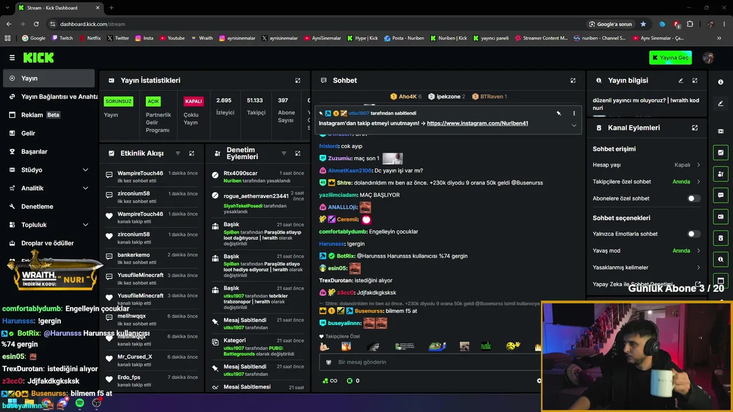Viewport: 733px width, 412px height.
Task: Filter the Etkinlik Akışı feed
Action: (x=178, y=153)
